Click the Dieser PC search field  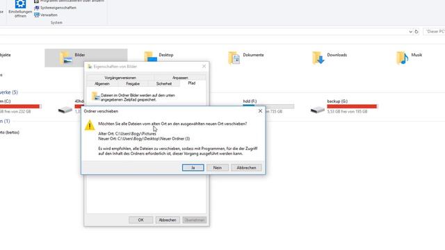click(434, 31)
